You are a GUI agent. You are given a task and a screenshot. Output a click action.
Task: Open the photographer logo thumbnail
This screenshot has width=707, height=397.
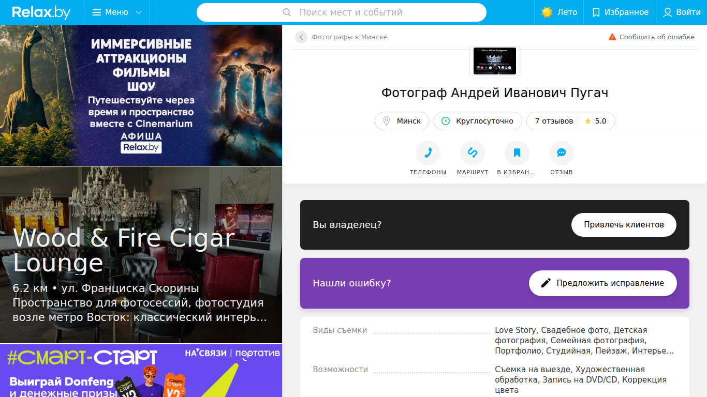pos(495,60)
